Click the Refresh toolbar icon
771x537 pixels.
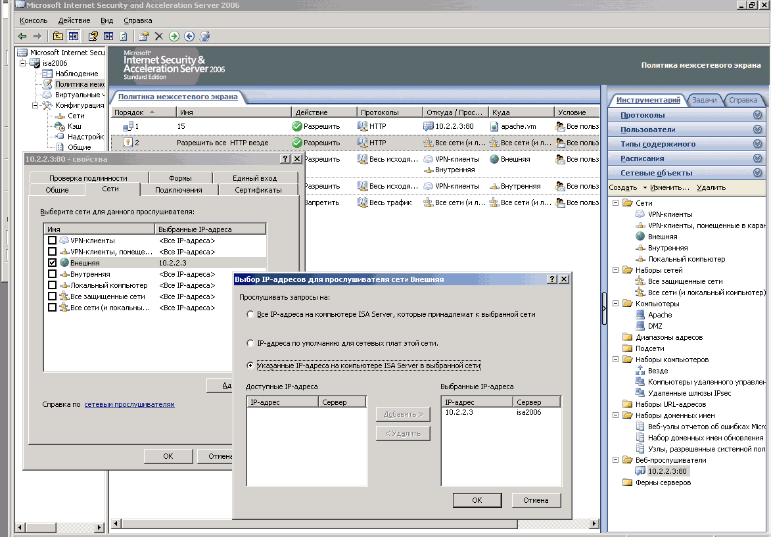click(124, 36)
